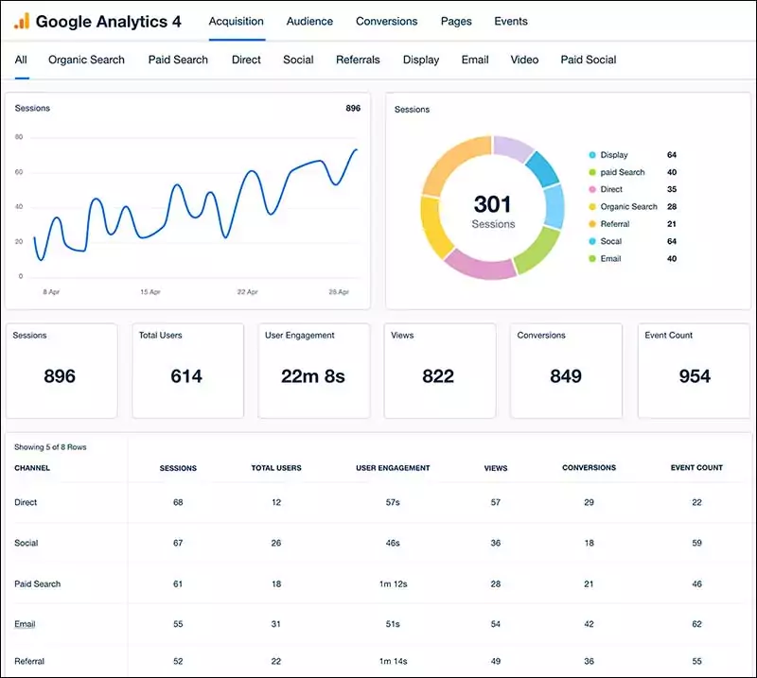Sort by the CHANNEL column header
This screenshot has width=757, height=678.
tap(32, 468)
